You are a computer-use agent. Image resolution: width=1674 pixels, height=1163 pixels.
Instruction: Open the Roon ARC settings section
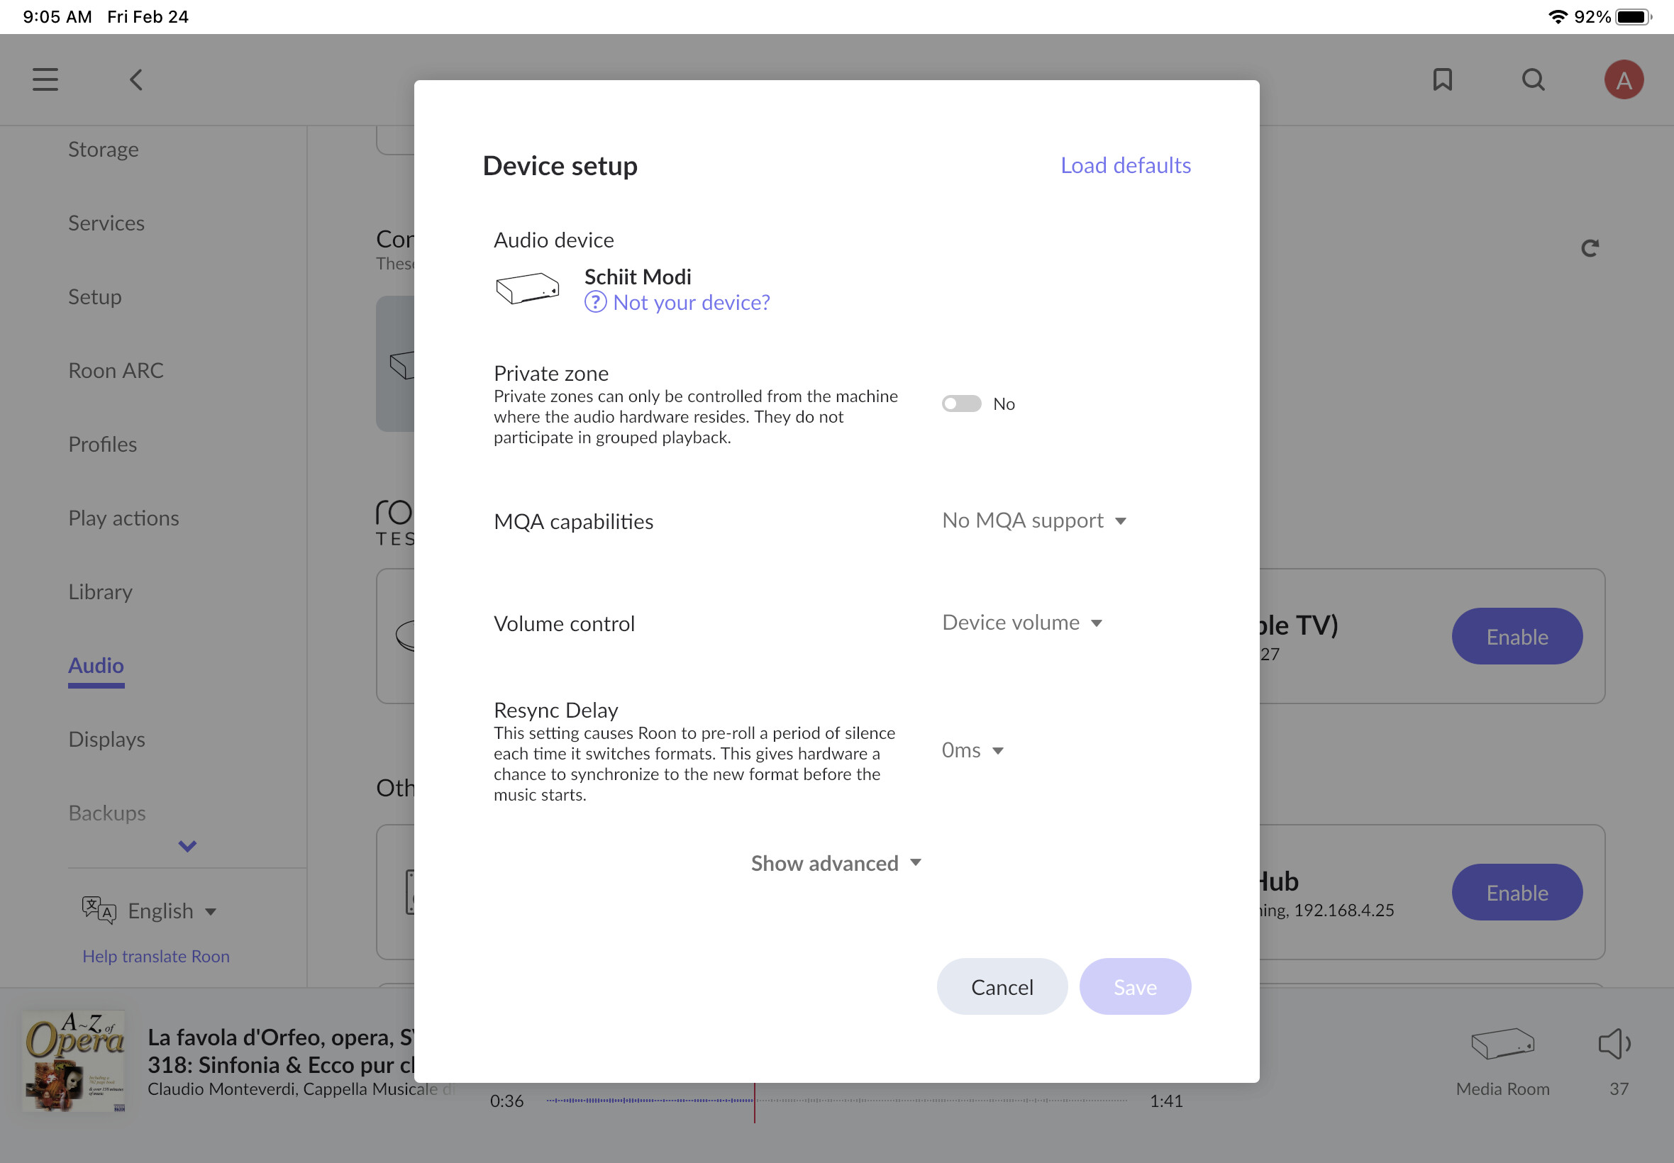tap(116, 370)
